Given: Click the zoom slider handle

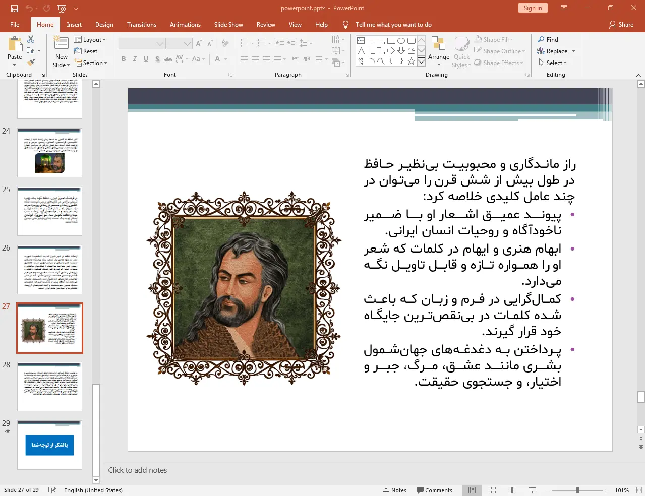Looking at the screenshot, I should (x=577, y=490).
